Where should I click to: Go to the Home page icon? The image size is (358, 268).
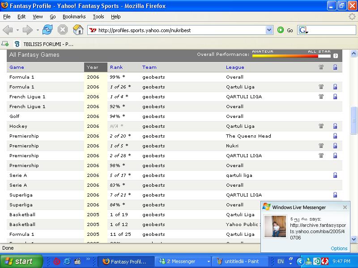point(78,30)
